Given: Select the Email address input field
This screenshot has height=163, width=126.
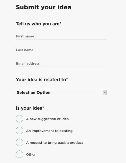Looking at the screenshot, I should tap(61, 64).
